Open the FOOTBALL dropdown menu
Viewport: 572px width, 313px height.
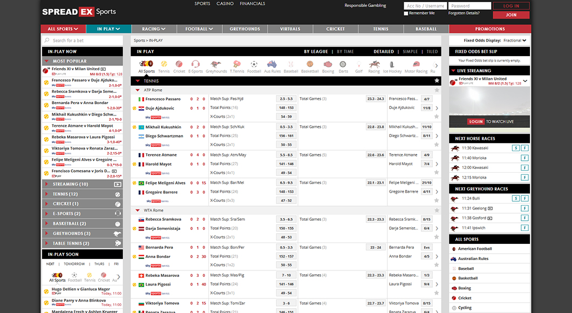click(x=199, y=29)
